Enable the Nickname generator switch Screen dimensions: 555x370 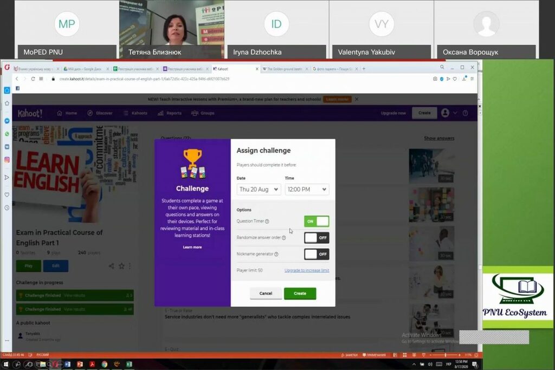[317, 254]
